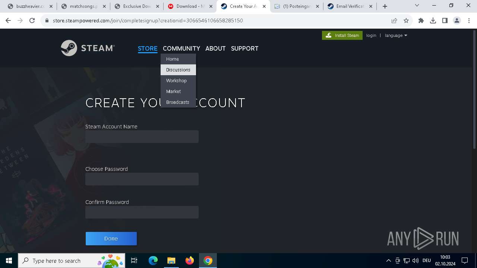Image resolution: width=477 pixels, height=268 pixels.
Task: Click the address bar URL
Action: [x=148, y=21]
